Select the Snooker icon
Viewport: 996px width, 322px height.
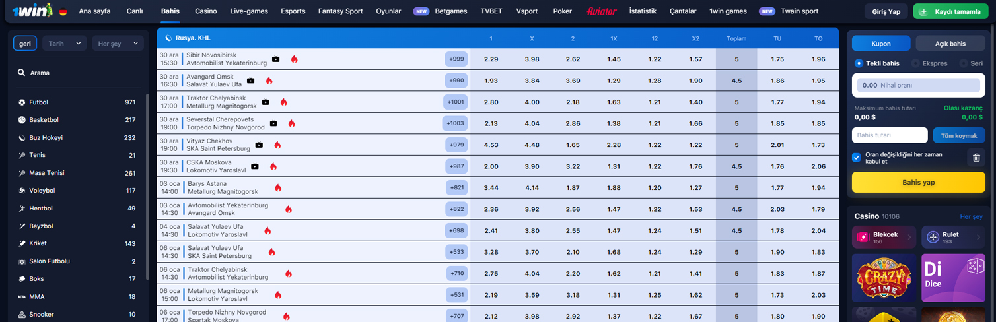[22, 315]
